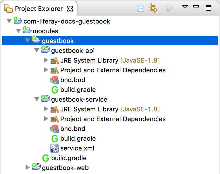Image resolution: width=220 pixels, height=174 pixels.
Task: Collapse the guestbook-api module
Action: tap(37, 50)
